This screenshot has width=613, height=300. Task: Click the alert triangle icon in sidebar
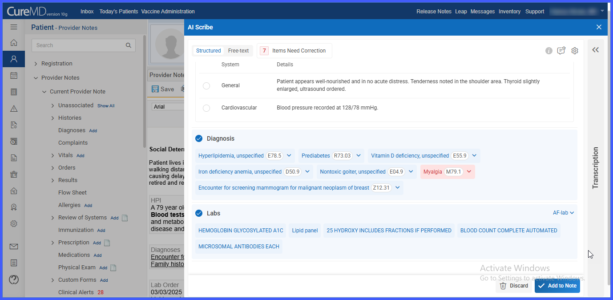coord(14,109)
